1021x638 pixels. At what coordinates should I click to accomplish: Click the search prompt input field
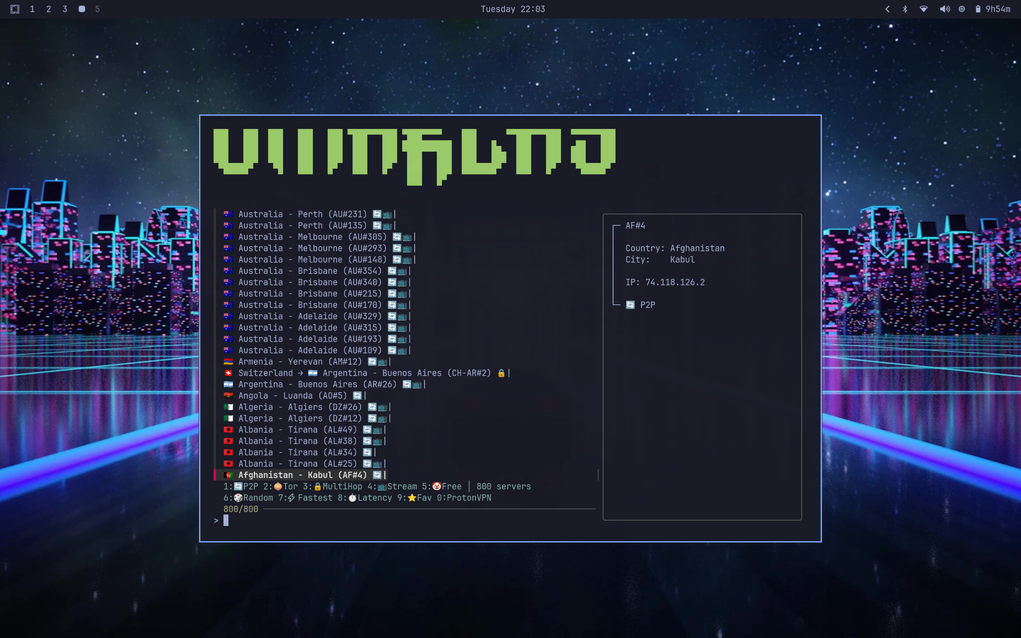point(226,520)
